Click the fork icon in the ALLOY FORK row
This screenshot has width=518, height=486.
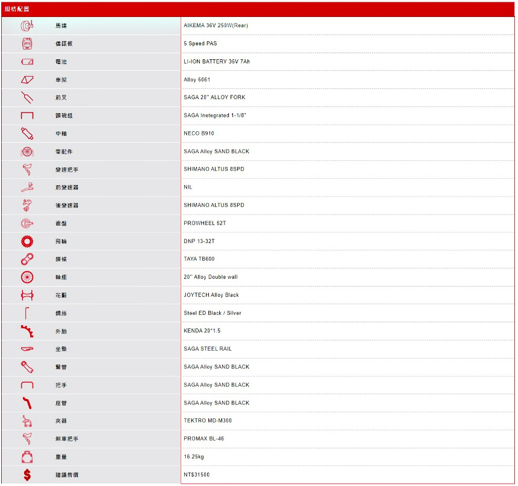pyautogui.click(x=27, y=97)
